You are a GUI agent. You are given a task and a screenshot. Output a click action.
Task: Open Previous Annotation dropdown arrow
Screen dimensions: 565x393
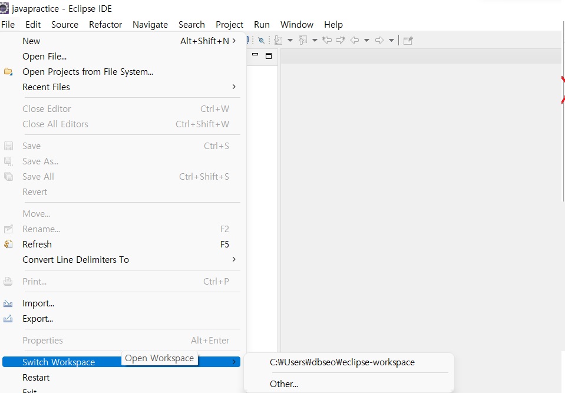click(315, 40)
